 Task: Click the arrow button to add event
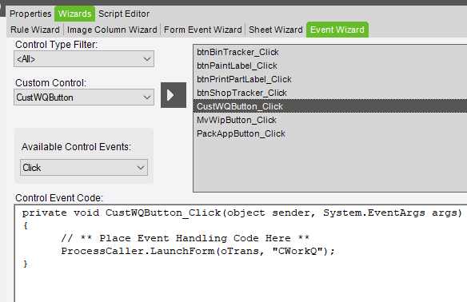174,95
